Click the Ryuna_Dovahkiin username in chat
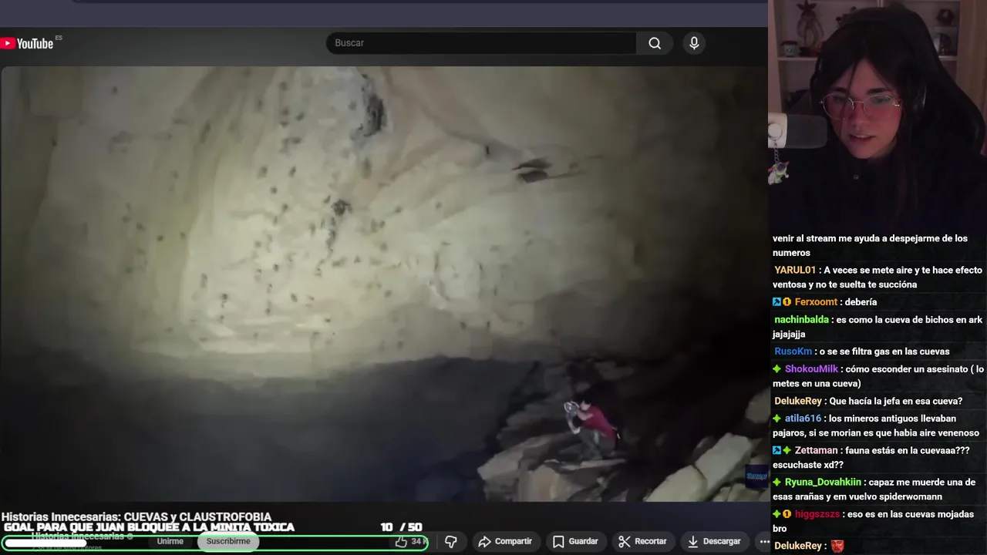Image resolution: width=987 pixels, height=555 pixels. 823,483
